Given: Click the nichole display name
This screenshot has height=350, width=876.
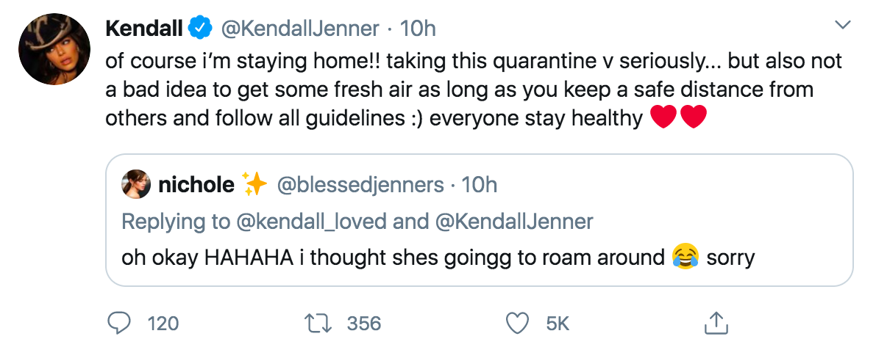Looking at the screenshot, I should click(x=196, y=185).
